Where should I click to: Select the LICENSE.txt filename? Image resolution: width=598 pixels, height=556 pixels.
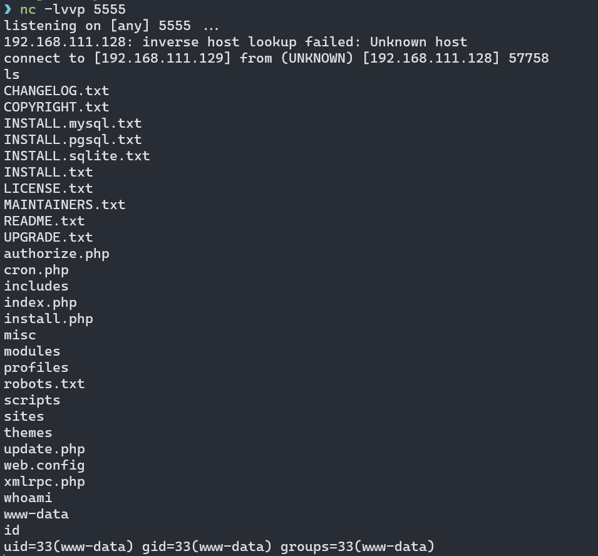[48, 188]
